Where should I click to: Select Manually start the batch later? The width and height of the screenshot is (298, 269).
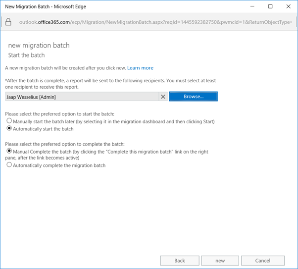8,121
